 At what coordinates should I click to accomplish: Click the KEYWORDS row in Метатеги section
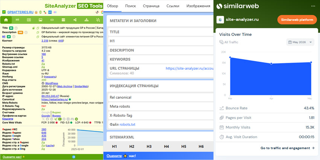pos(161,59)
